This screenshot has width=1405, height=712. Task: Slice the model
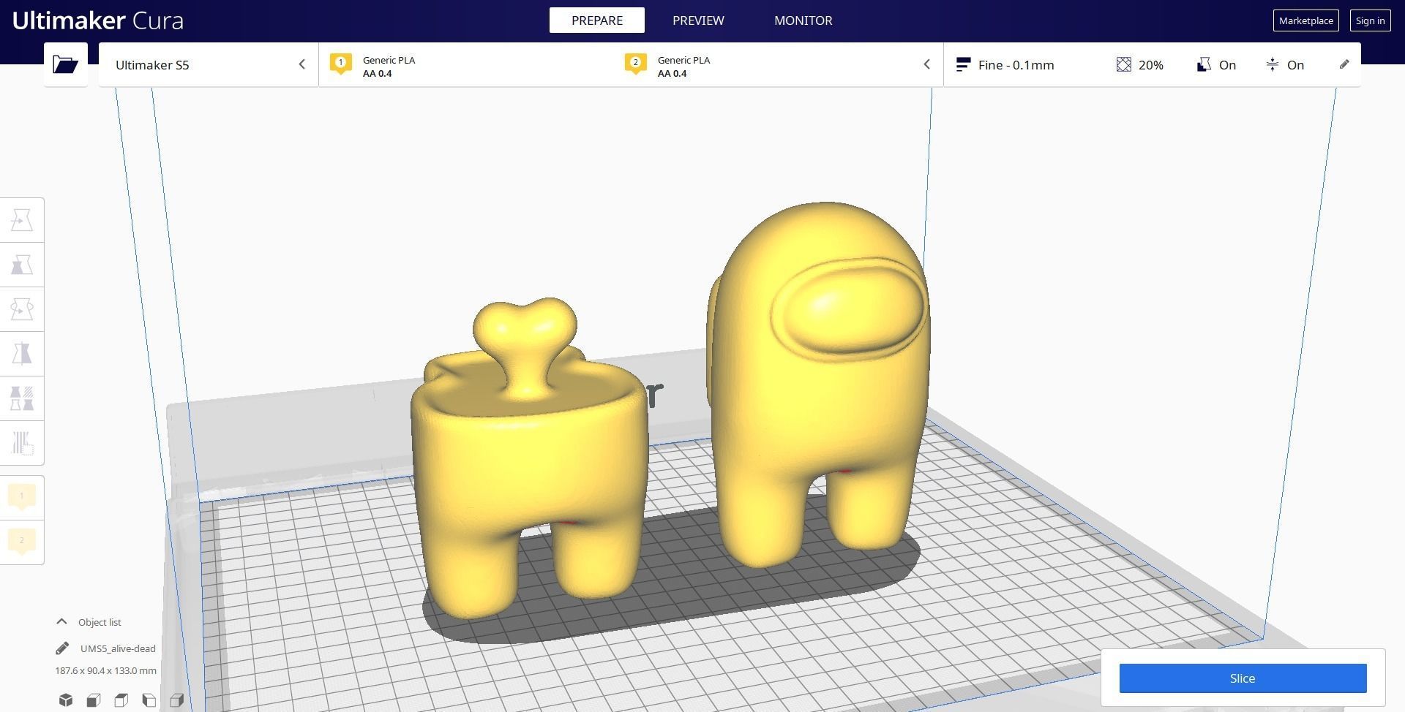coord(1243,678)
